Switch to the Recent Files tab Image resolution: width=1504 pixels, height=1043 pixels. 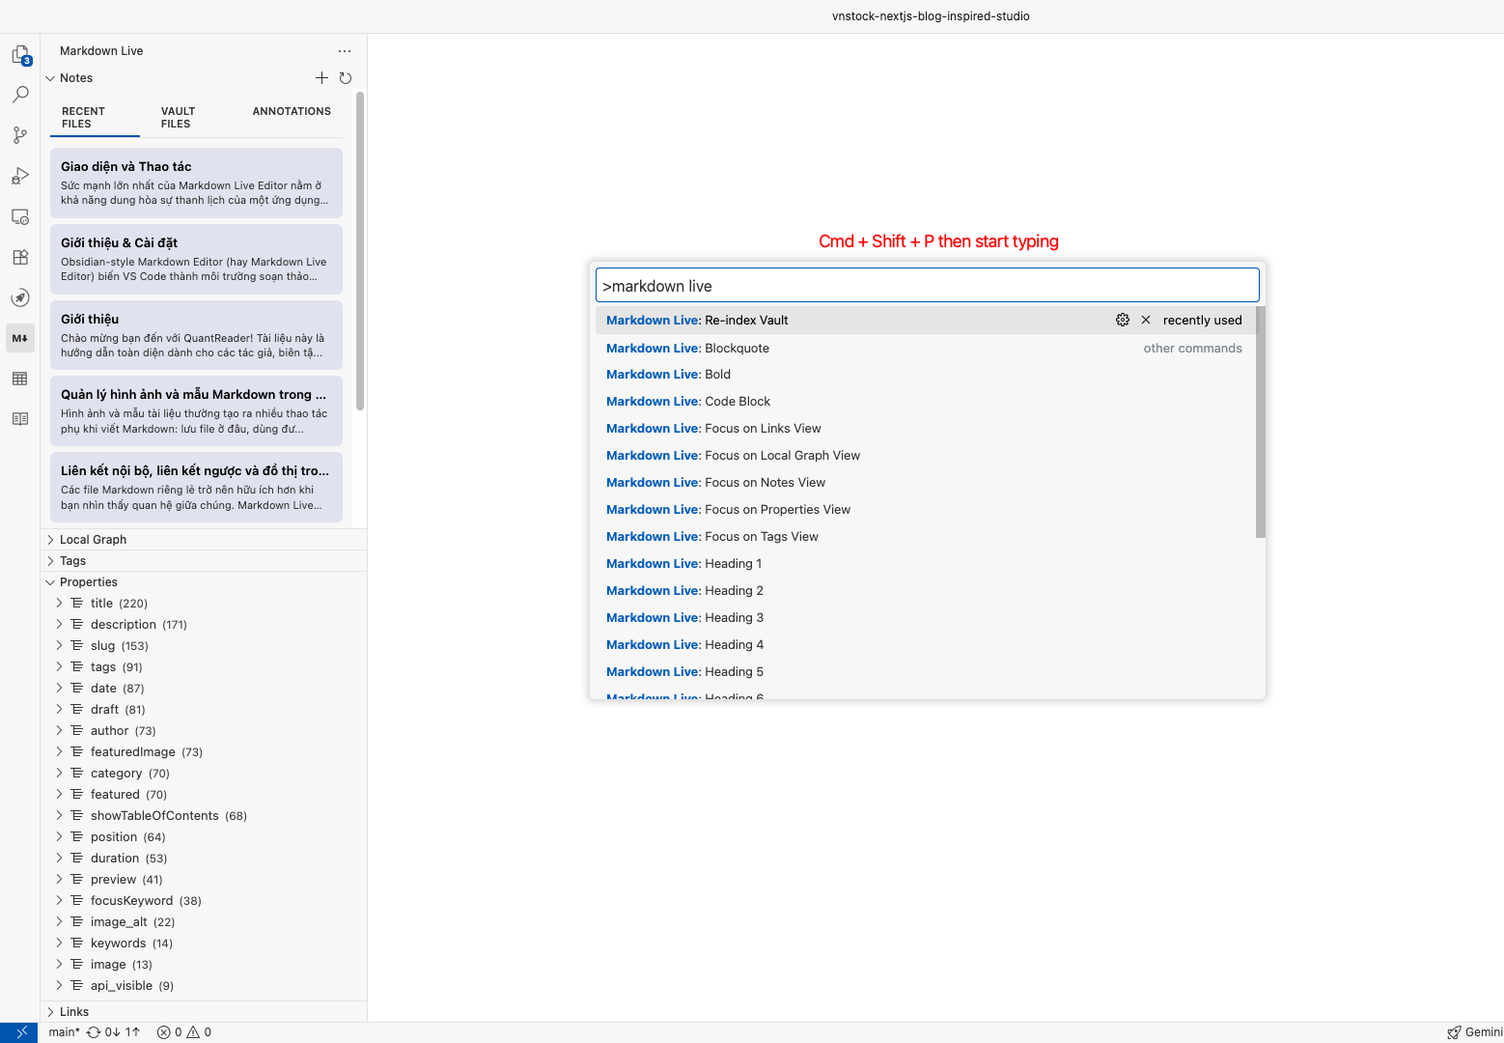[x=95, y=118]
